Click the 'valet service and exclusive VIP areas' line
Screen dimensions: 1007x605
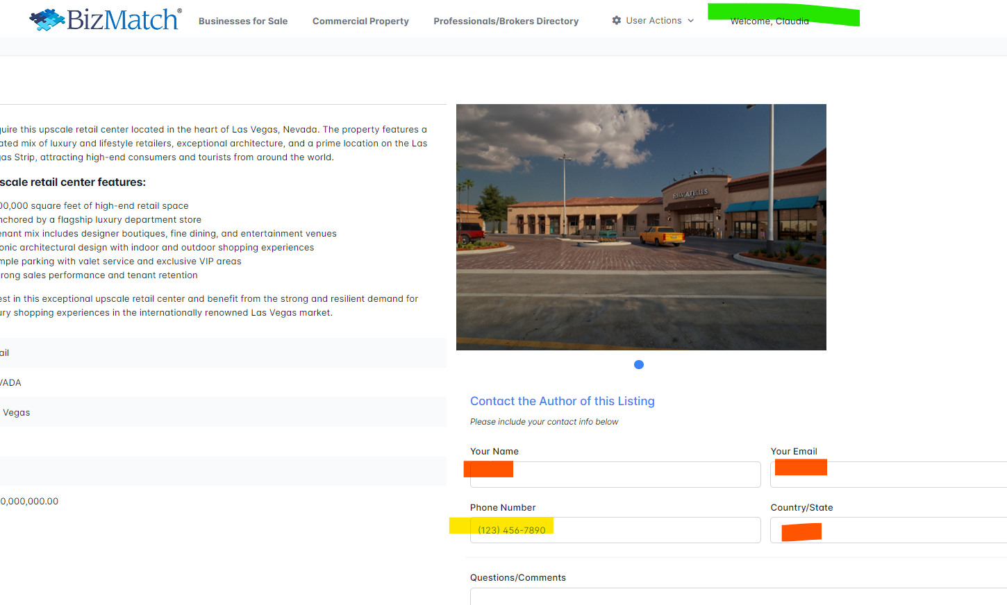121,262
